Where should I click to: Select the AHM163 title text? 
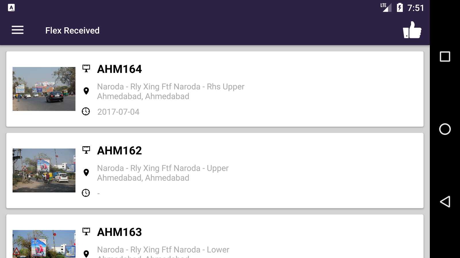click(120, 232)
